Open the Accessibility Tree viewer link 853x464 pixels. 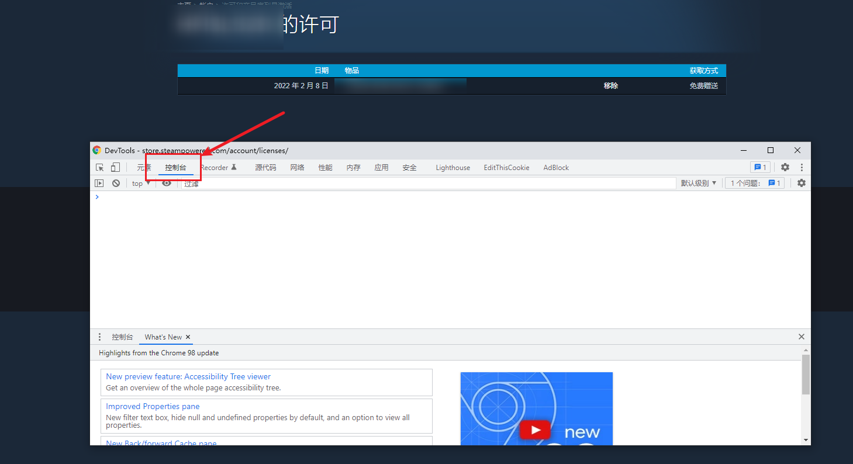coord(188,377)
